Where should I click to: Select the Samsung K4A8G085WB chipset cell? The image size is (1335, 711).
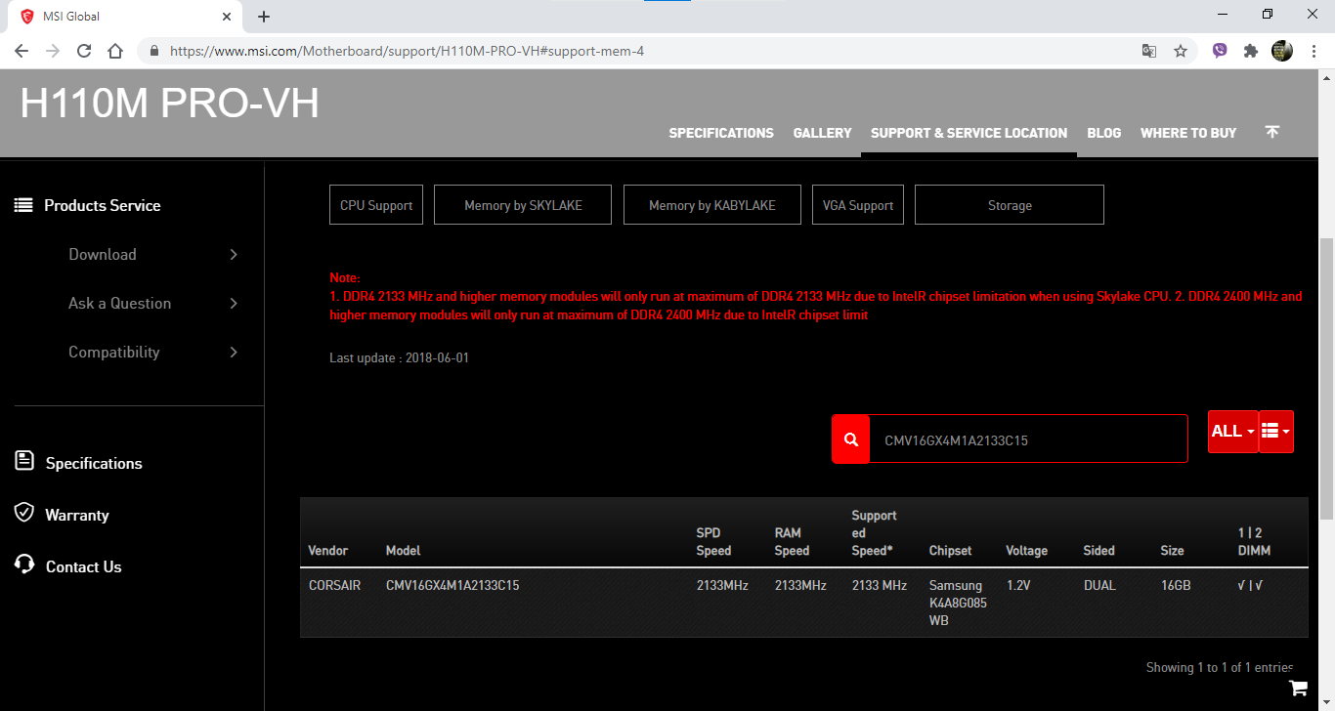pyautogui.click(x=958, y=603)
